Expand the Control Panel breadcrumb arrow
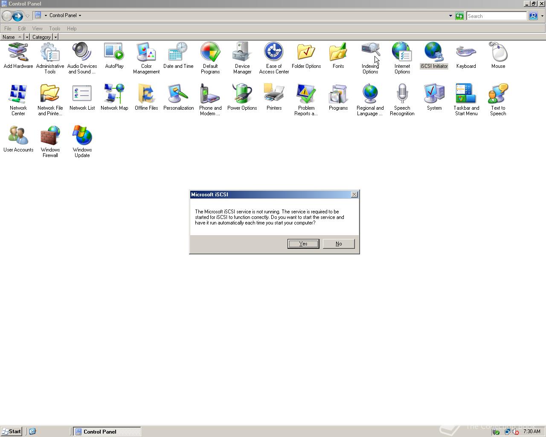Viewport: 546px width, 437px height. [x=80, y=15]
